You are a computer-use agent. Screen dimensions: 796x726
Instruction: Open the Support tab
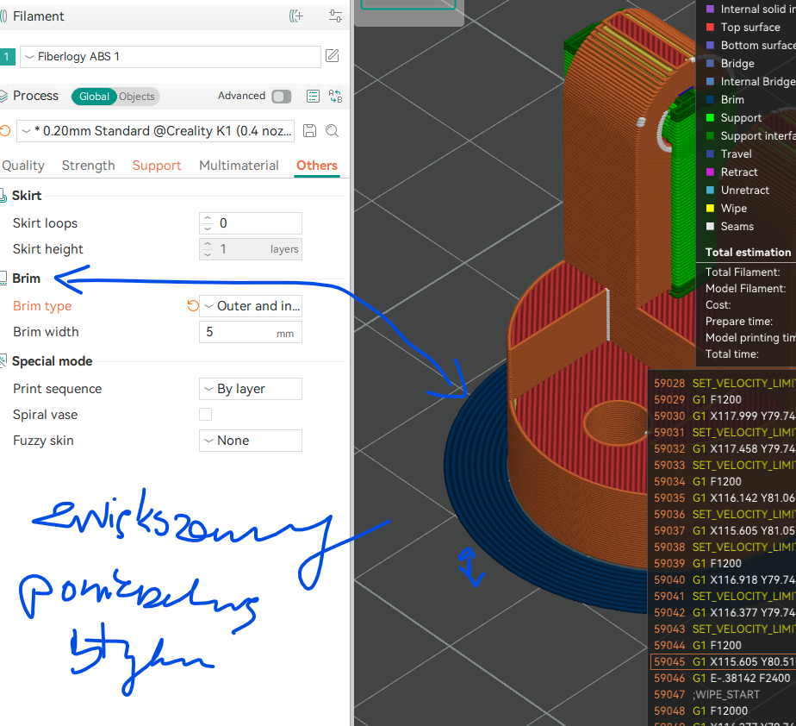coord(157,166)
